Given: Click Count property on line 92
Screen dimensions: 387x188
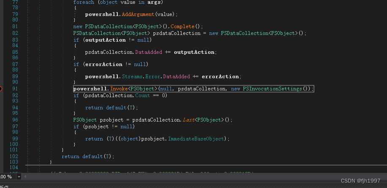Looking at the screenshot, I should point(142,95).
